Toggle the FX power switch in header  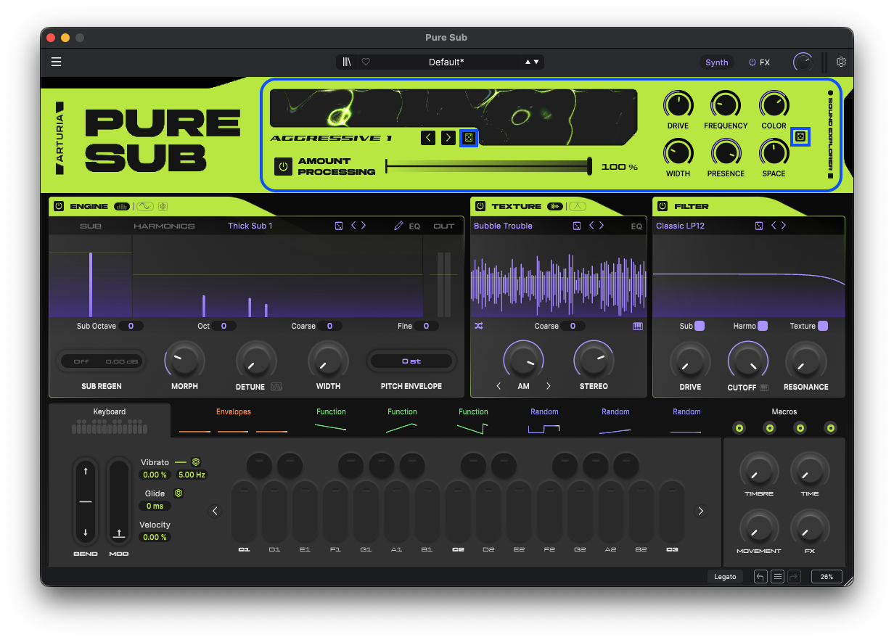point(752,62)
